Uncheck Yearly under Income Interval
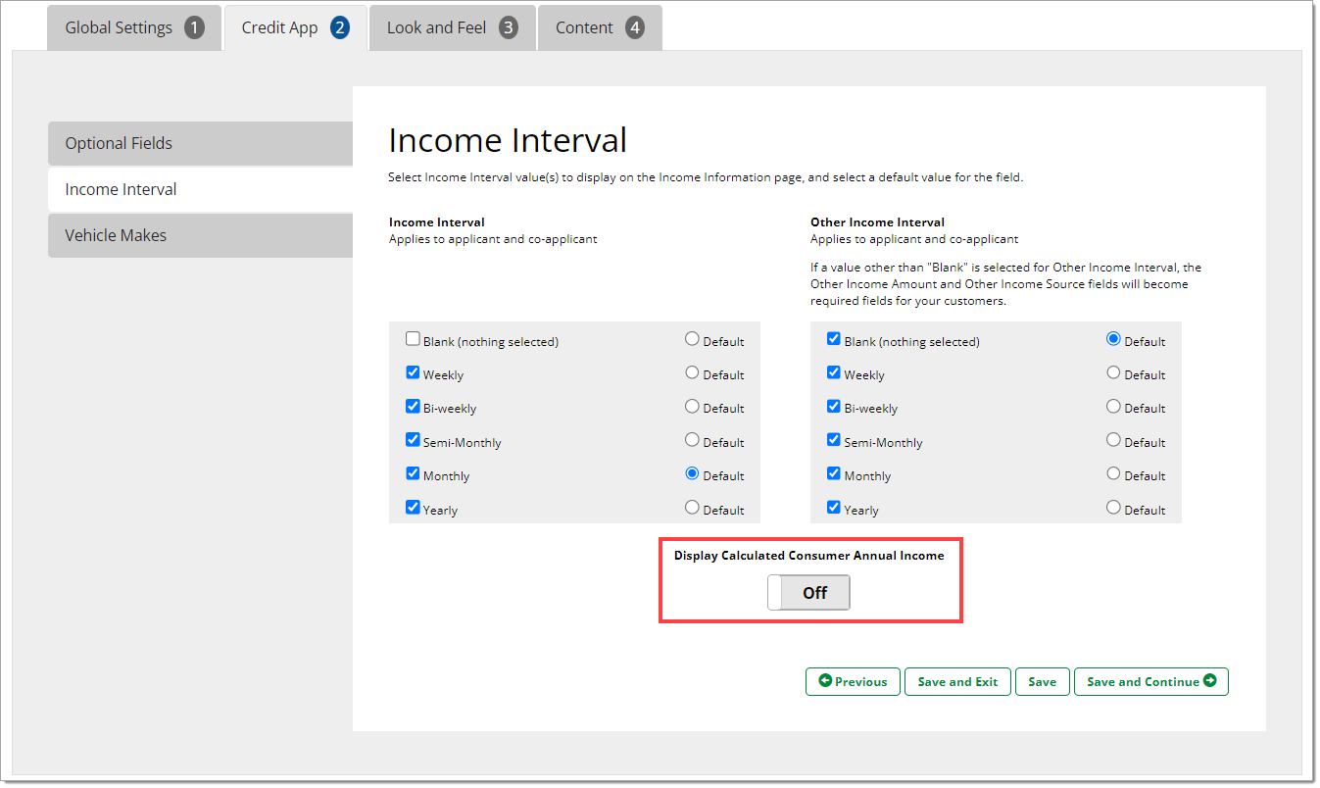 [x=413, y=508]
